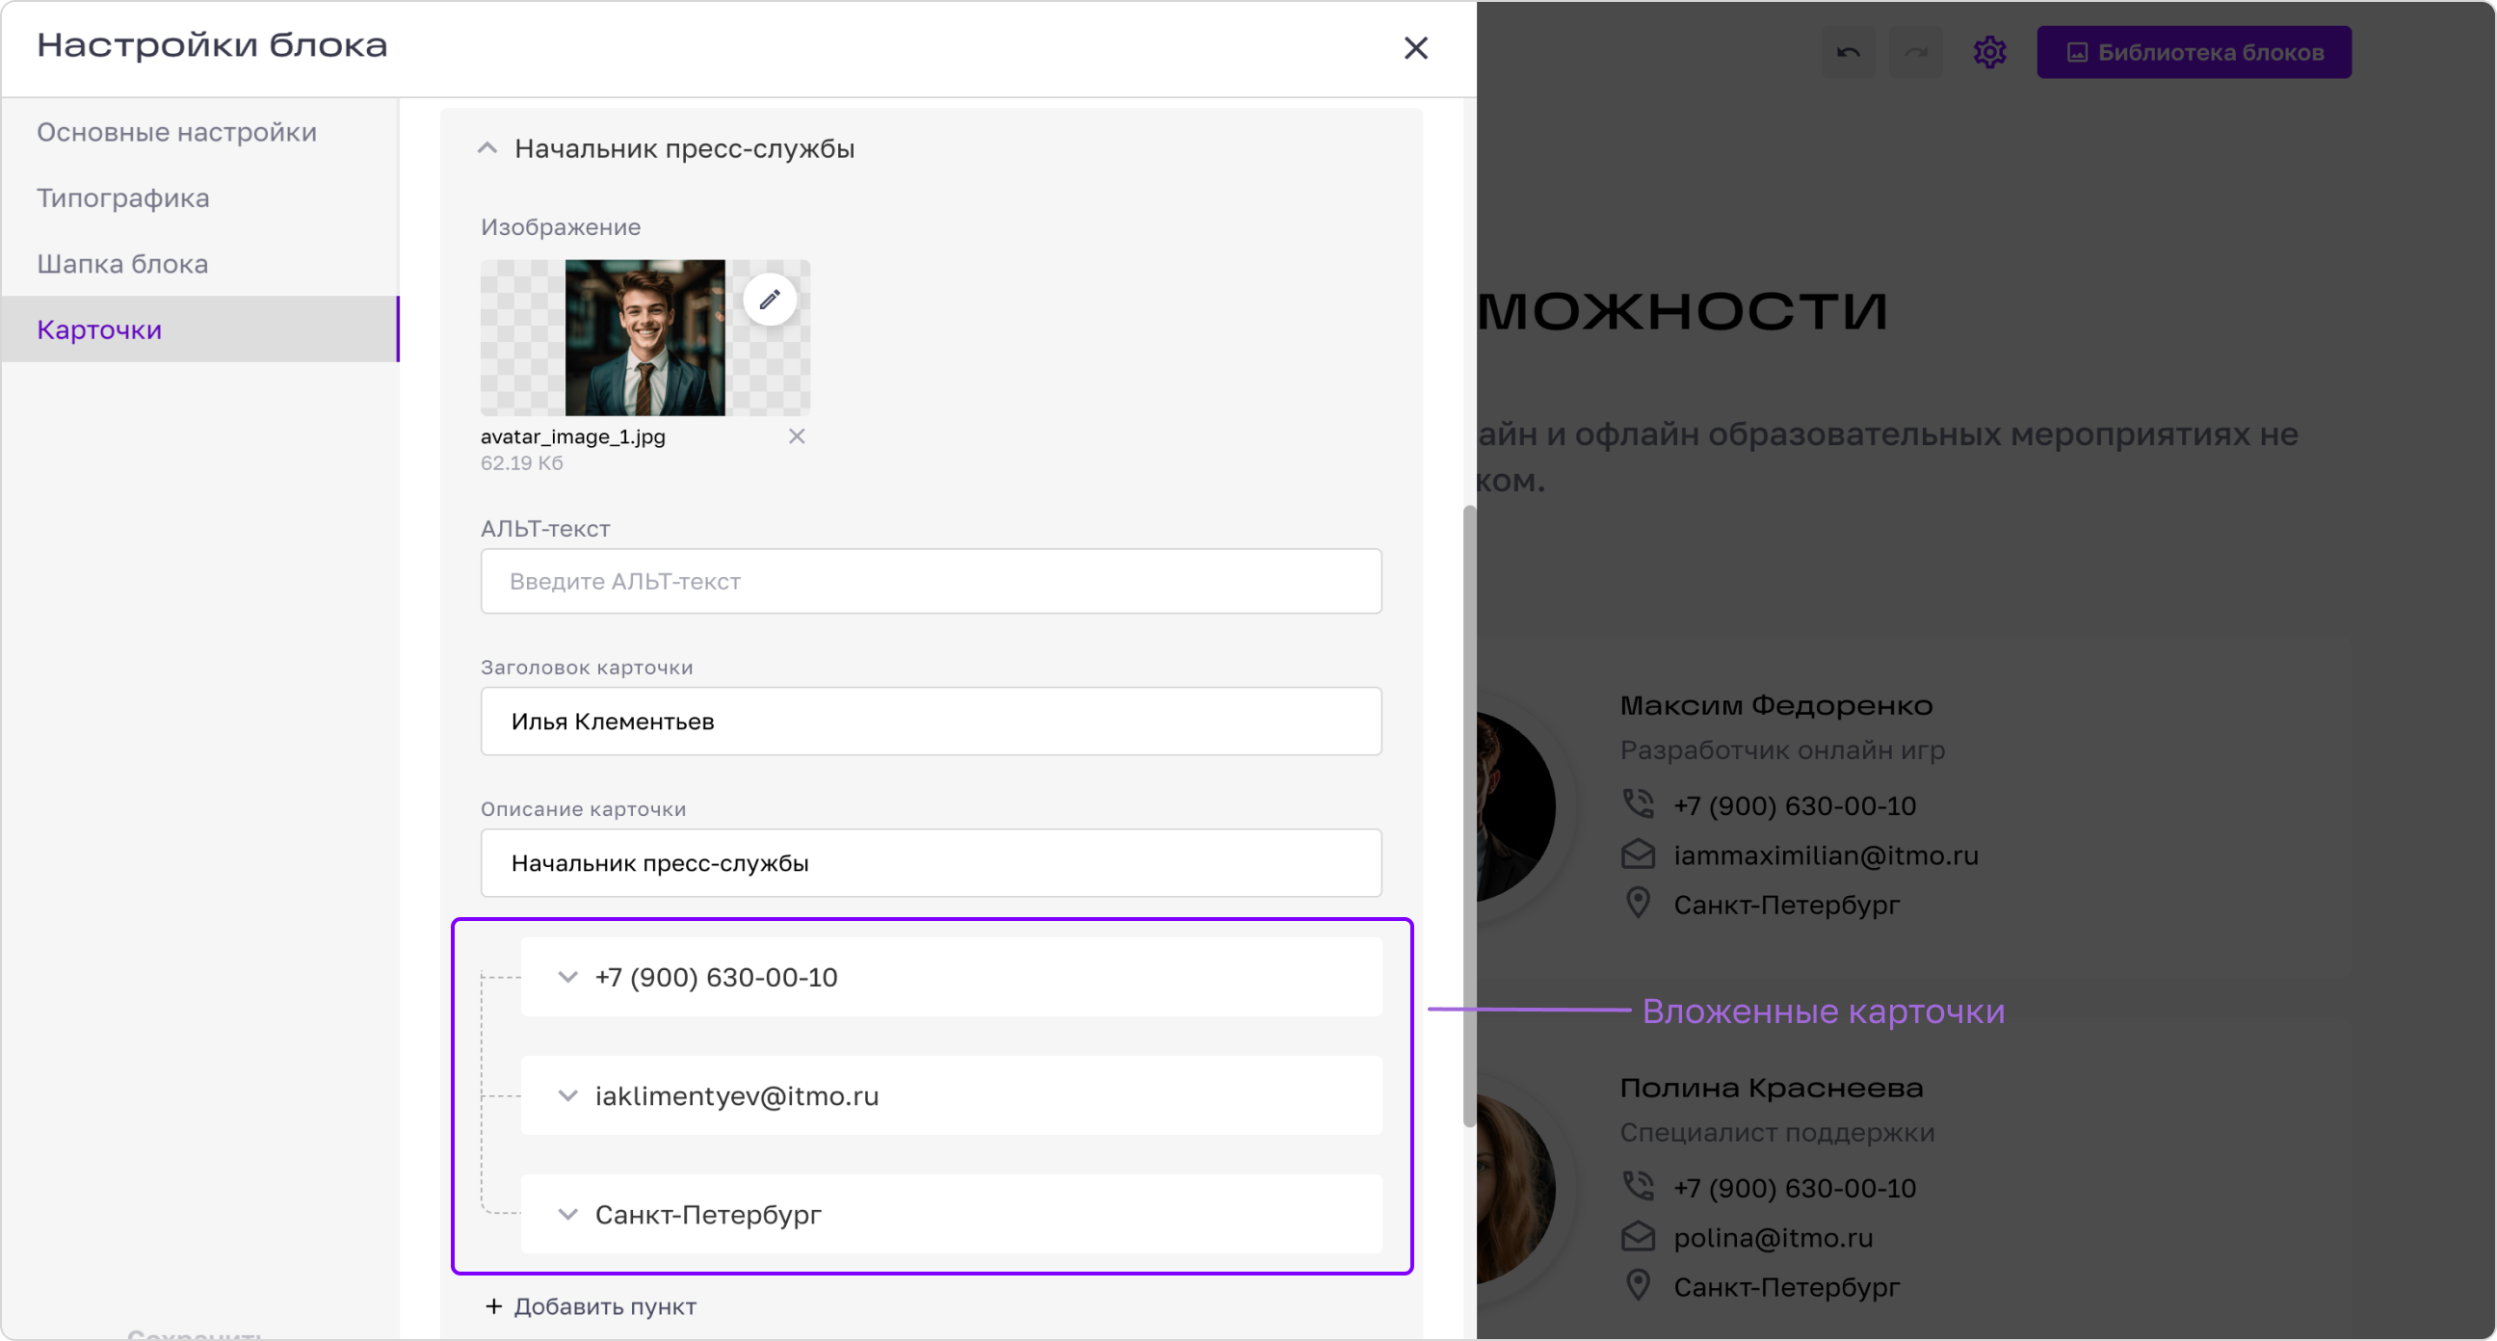The height and width of the screenshot is (1341, 2497).
Task: Expand the Санкт-Петербург nested card
Action: coord(951,1214)
